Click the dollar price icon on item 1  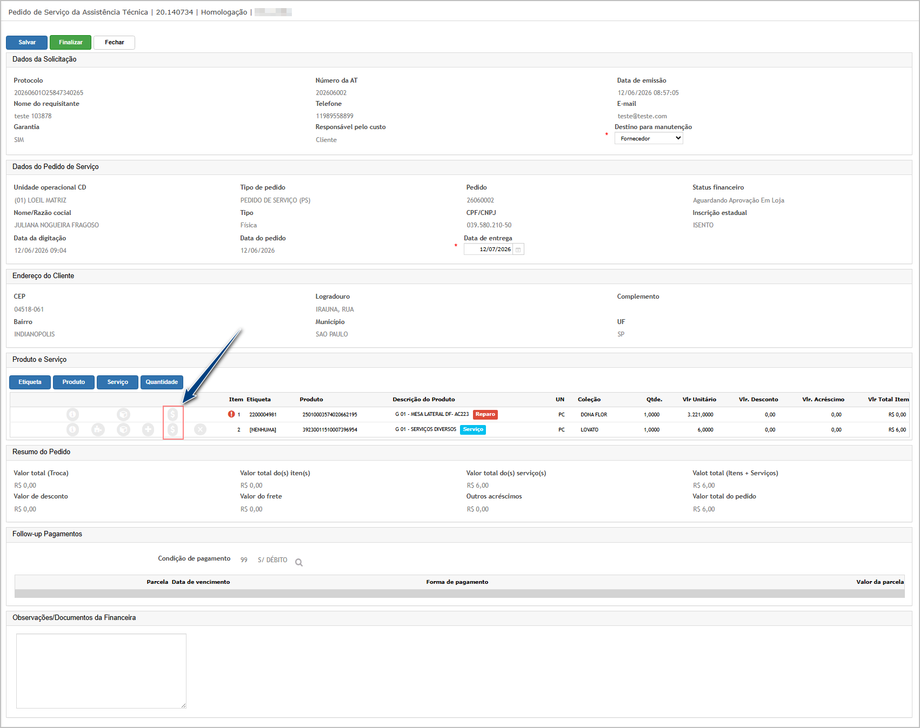[172, 414]
